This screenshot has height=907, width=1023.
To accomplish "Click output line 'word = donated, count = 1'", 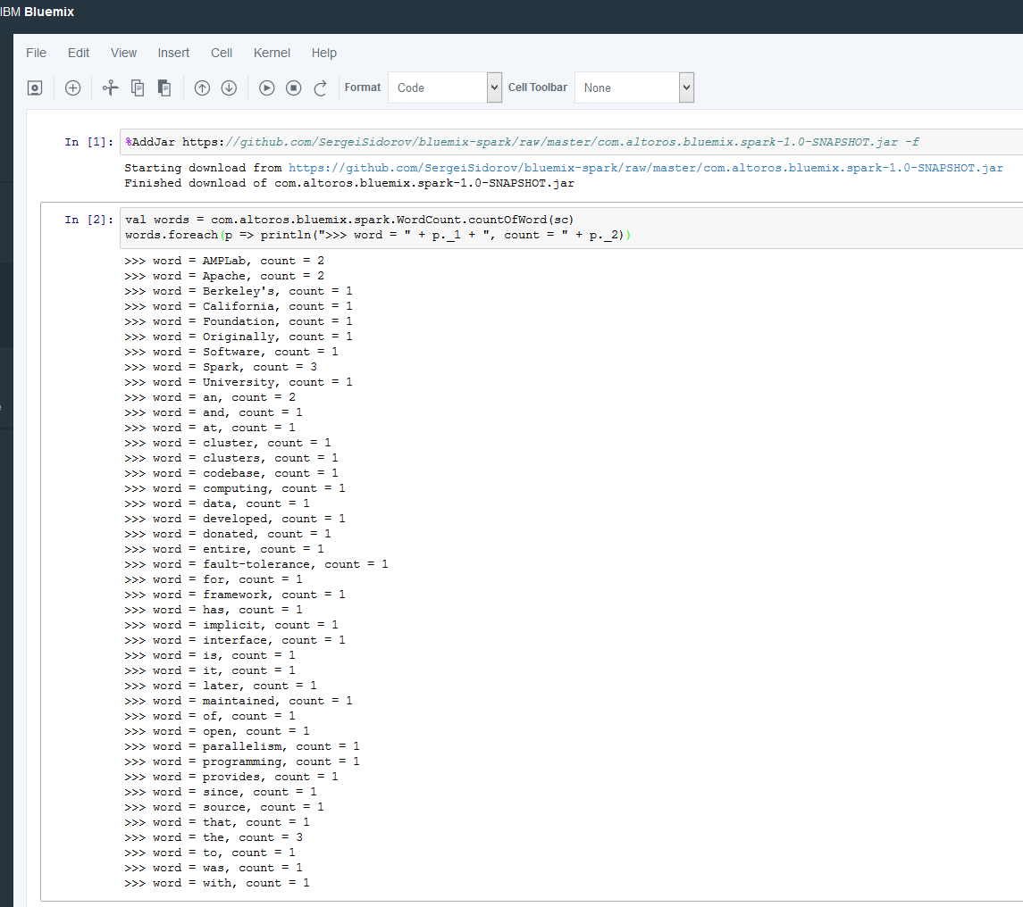I will (x=228, y=534).
